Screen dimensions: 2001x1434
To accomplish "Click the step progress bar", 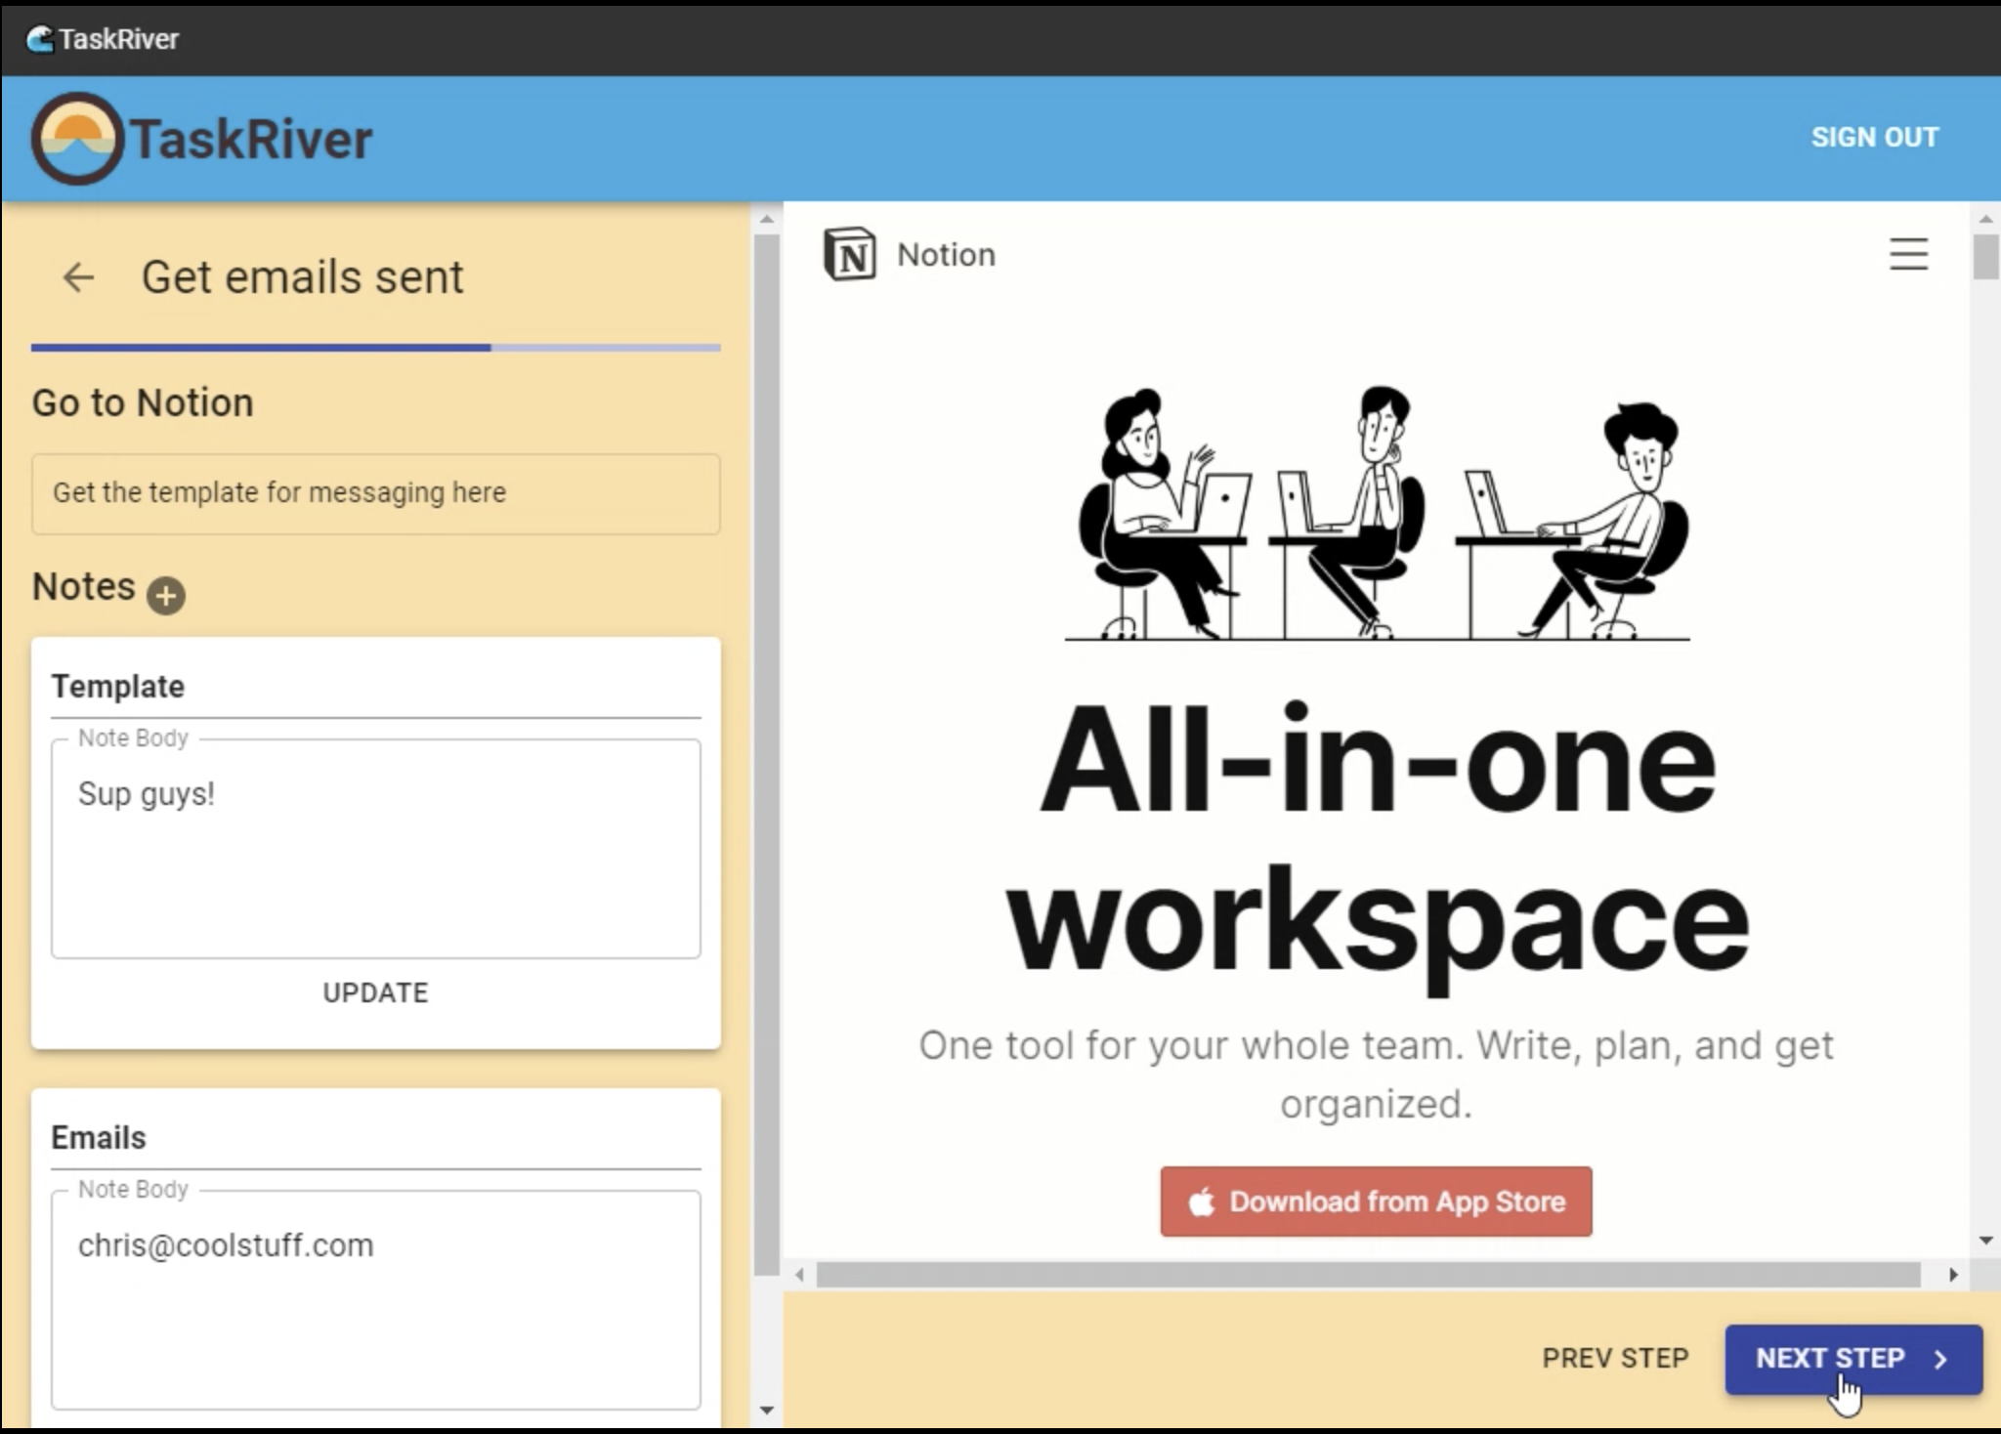I will click(x=375, y=347).
